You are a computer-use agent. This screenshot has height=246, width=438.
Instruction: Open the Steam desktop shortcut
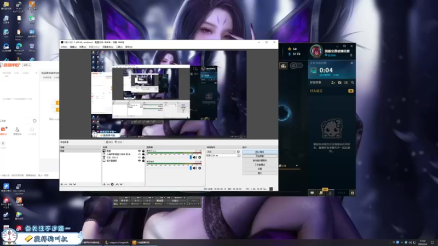[x=6, y=215]
